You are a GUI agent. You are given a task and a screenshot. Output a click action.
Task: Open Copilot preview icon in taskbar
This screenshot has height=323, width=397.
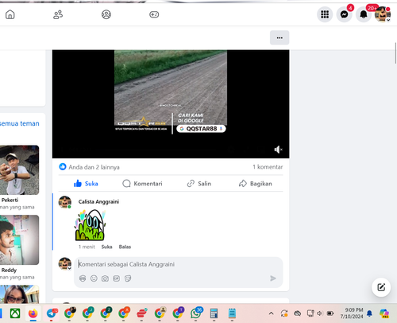tap(384, 313)
